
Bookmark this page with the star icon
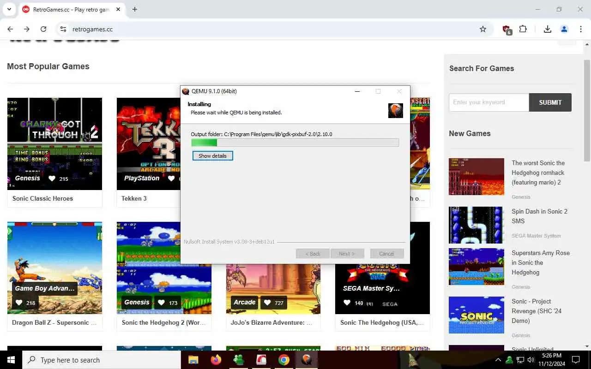(483, 29)
